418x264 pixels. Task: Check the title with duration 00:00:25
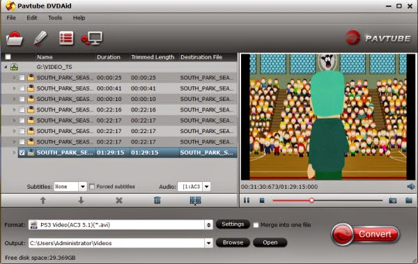click(22, 77)
